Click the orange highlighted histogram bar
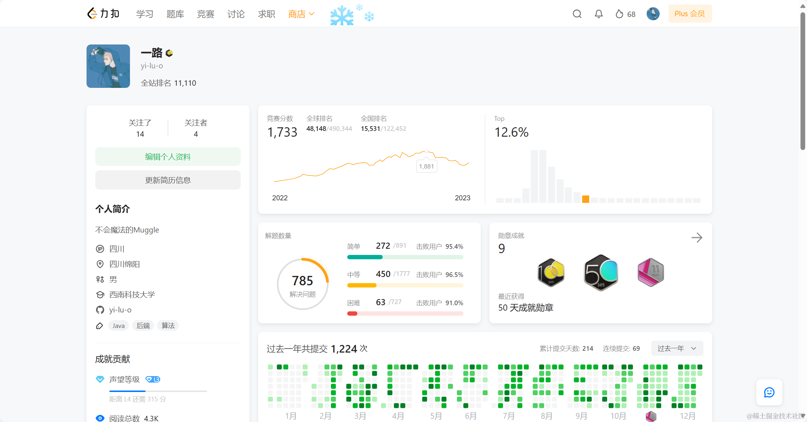The width and height of the screenshot is (807, 422). click(585, 199)
